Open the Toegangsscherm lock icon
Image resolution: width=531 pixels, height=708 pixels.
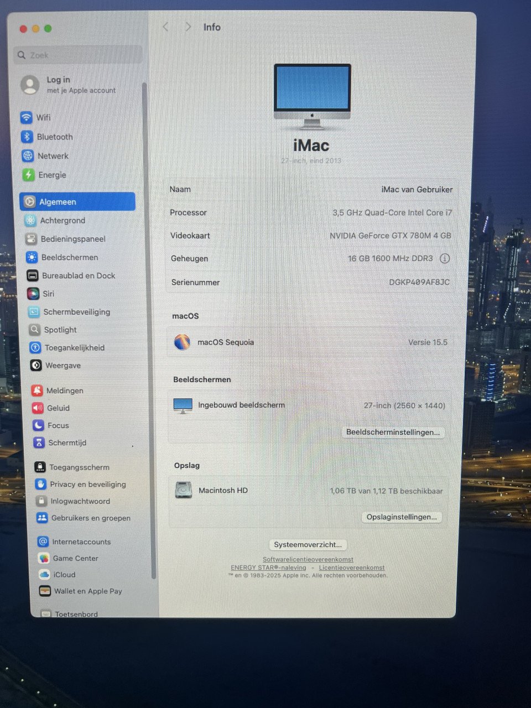40,467
